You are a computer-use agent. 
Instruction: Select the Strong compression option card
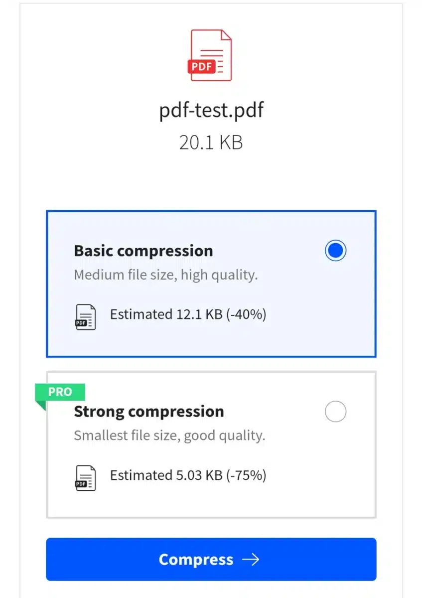pyautogui.click(x=211, y=444)
